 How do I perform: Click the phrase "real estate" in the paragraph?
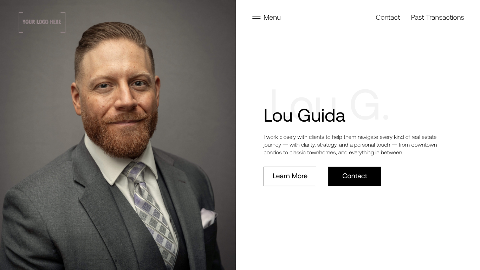(424, 137)
